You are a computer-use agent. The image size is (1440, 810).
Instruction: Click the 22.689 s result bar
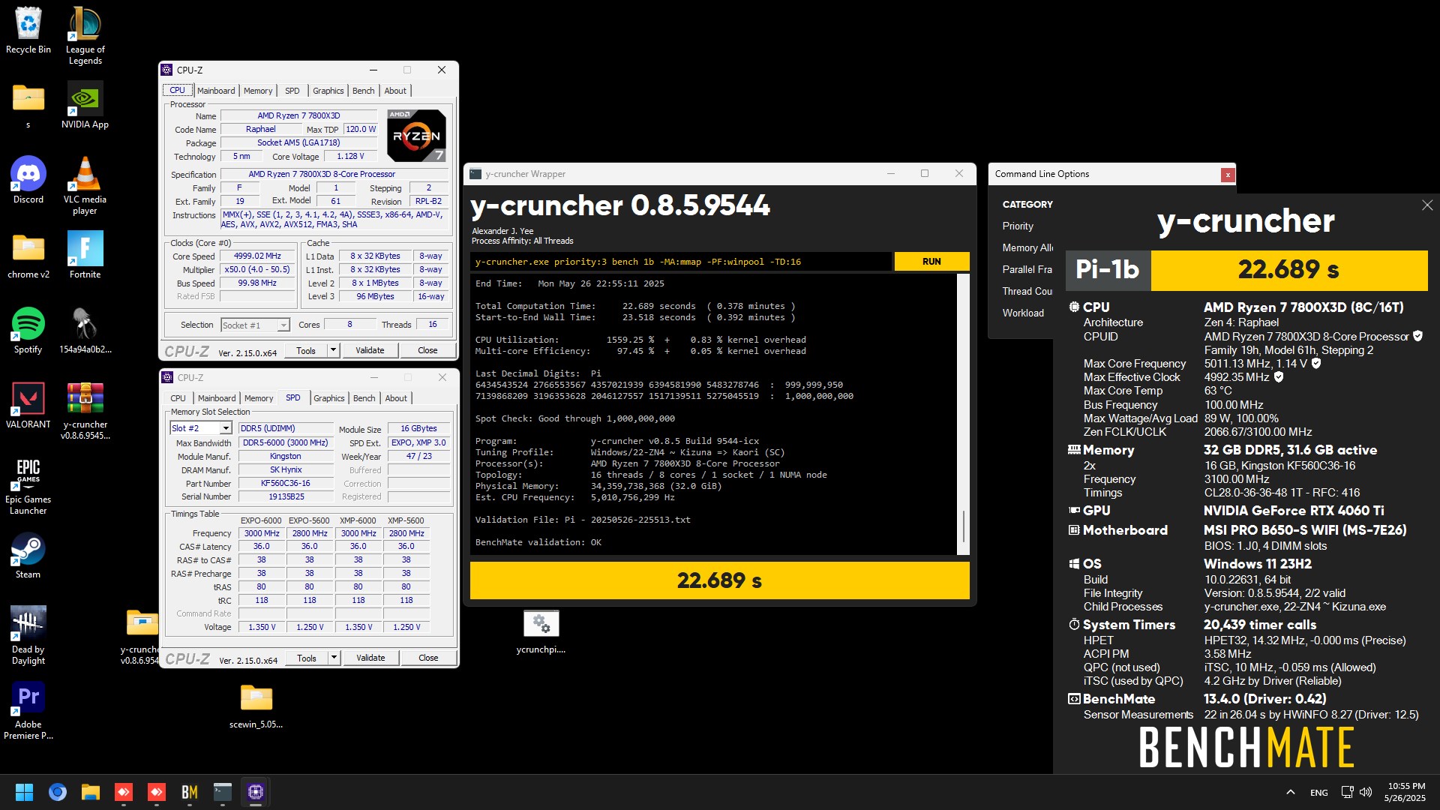click(x=719, y=580)
